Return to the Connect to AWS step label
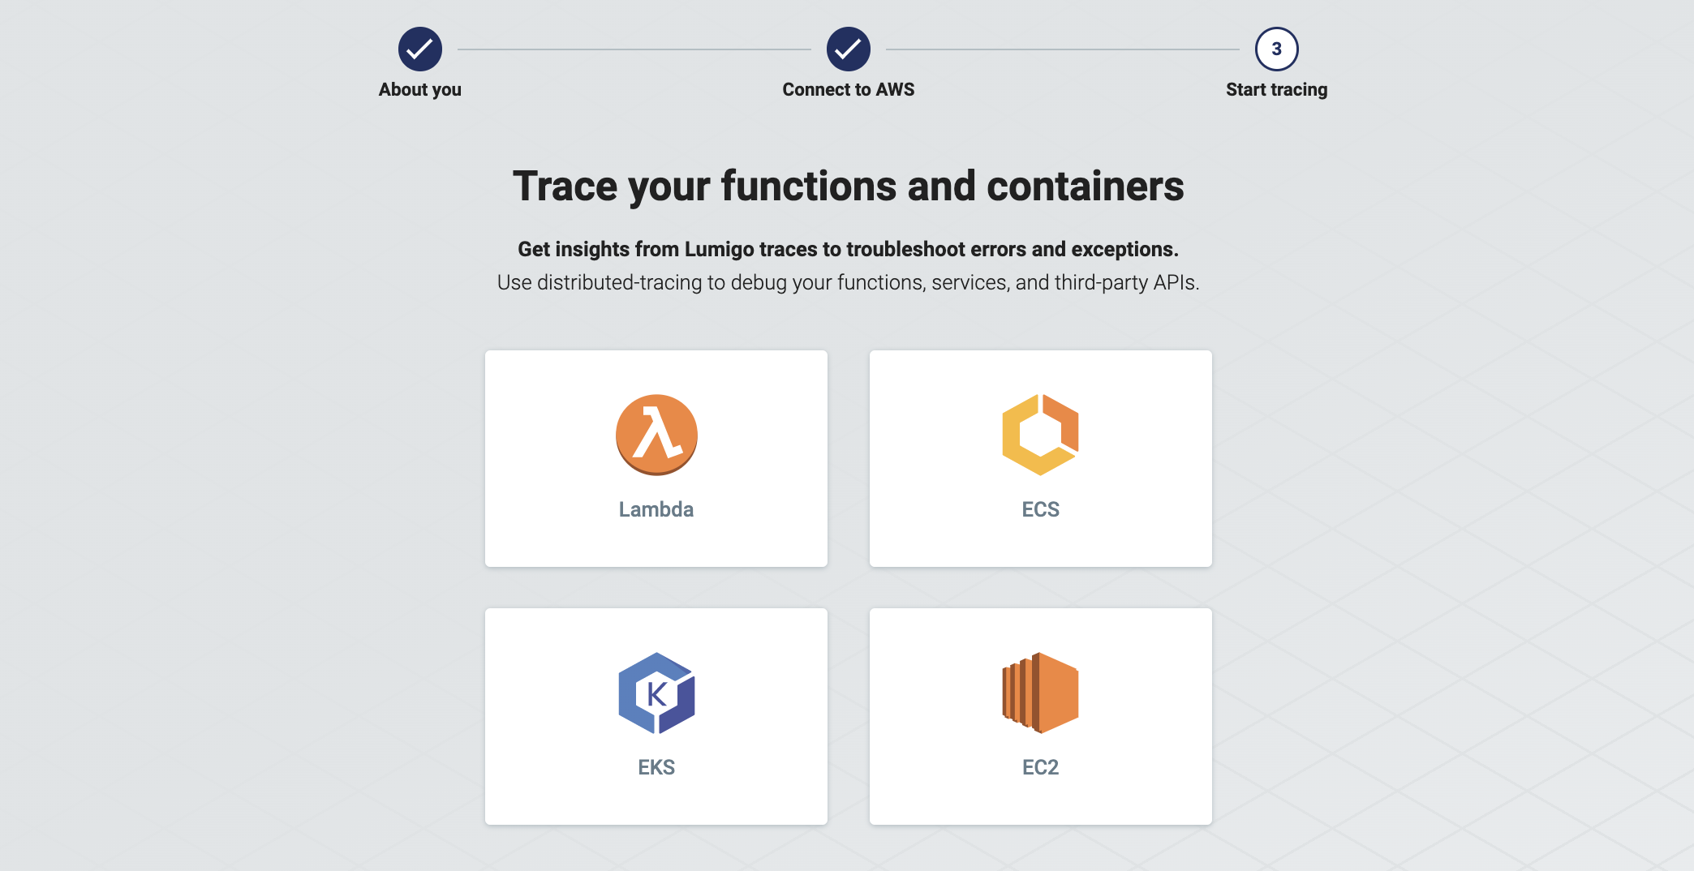Viewport: 1694px width, 871px height. pos(849,89)
